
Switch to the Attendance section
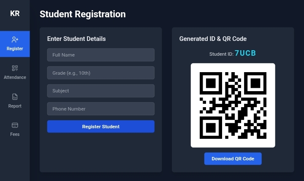pos(15,72)
